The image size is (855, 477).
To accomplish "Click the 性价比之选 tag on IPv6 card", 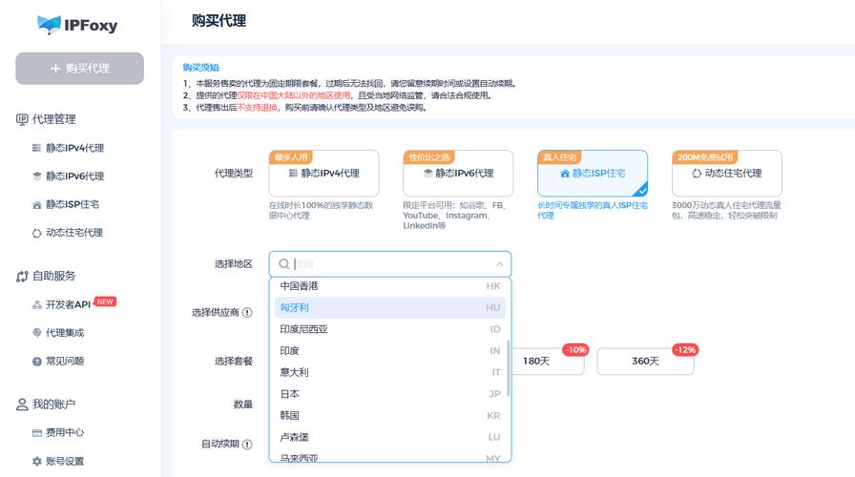I will pos(429,157).
